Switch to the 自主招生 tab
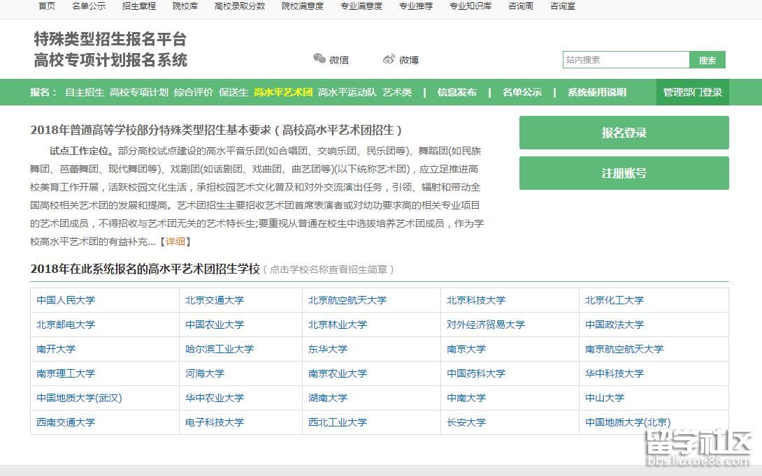 [x=84, y=92]
